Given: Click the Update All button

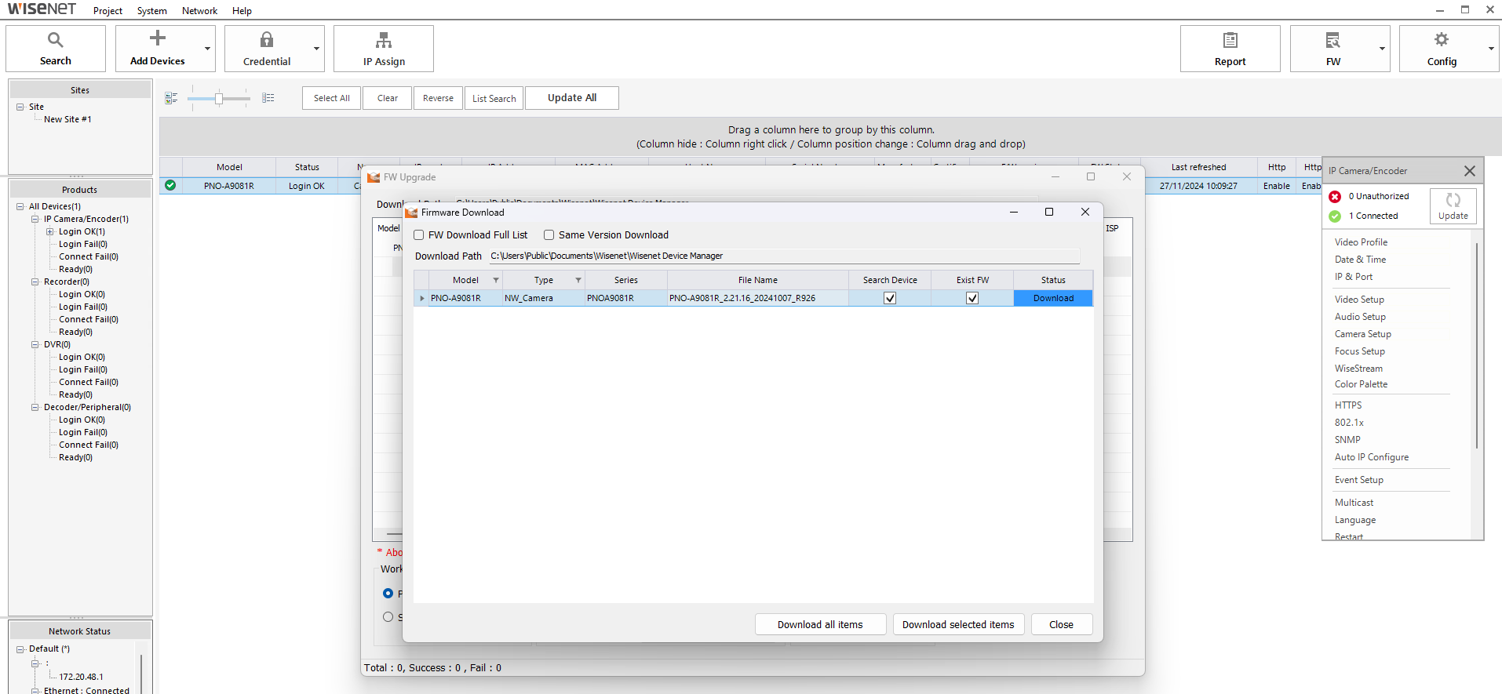Looking at the screenshot, I should 571,98.
